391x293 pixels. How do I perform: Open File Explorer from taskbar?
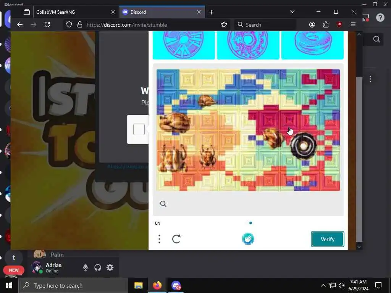tap(138, 285)
